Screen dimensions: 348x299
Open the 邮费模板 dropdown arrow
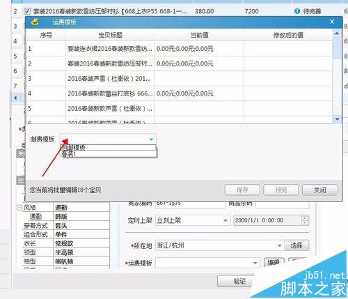click(151, 139)
